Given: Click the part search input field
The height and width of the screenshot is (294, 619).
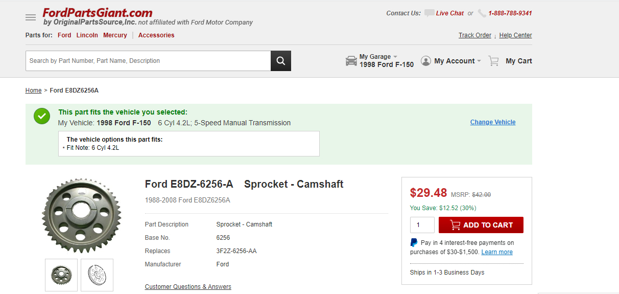Looking at the screenshot, I should [x=148, y=61].
